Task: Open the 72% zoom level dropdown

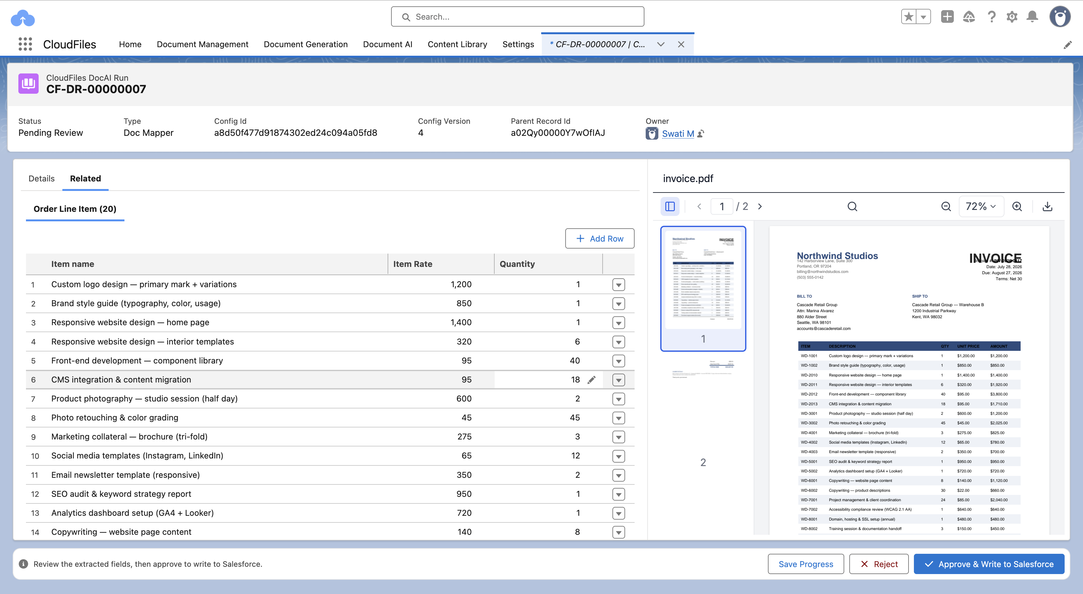Action: [x=981, y=206]
